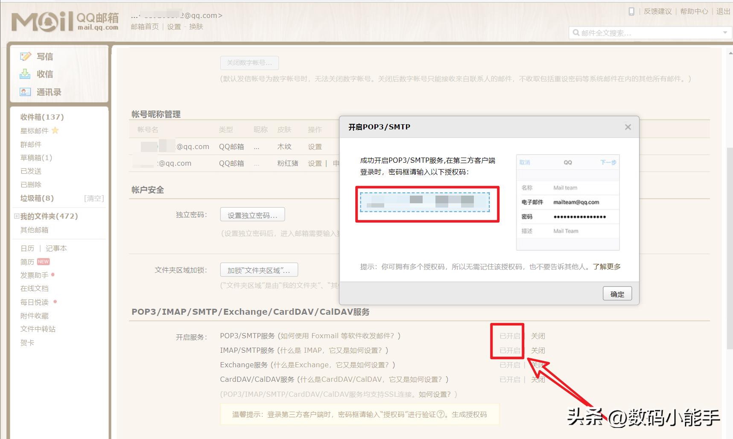Image resolution: width=733 pixels, height=439 pixels.
Task: Turn off IMAP/SMTP service with 关闭
Action: point(538,350)
